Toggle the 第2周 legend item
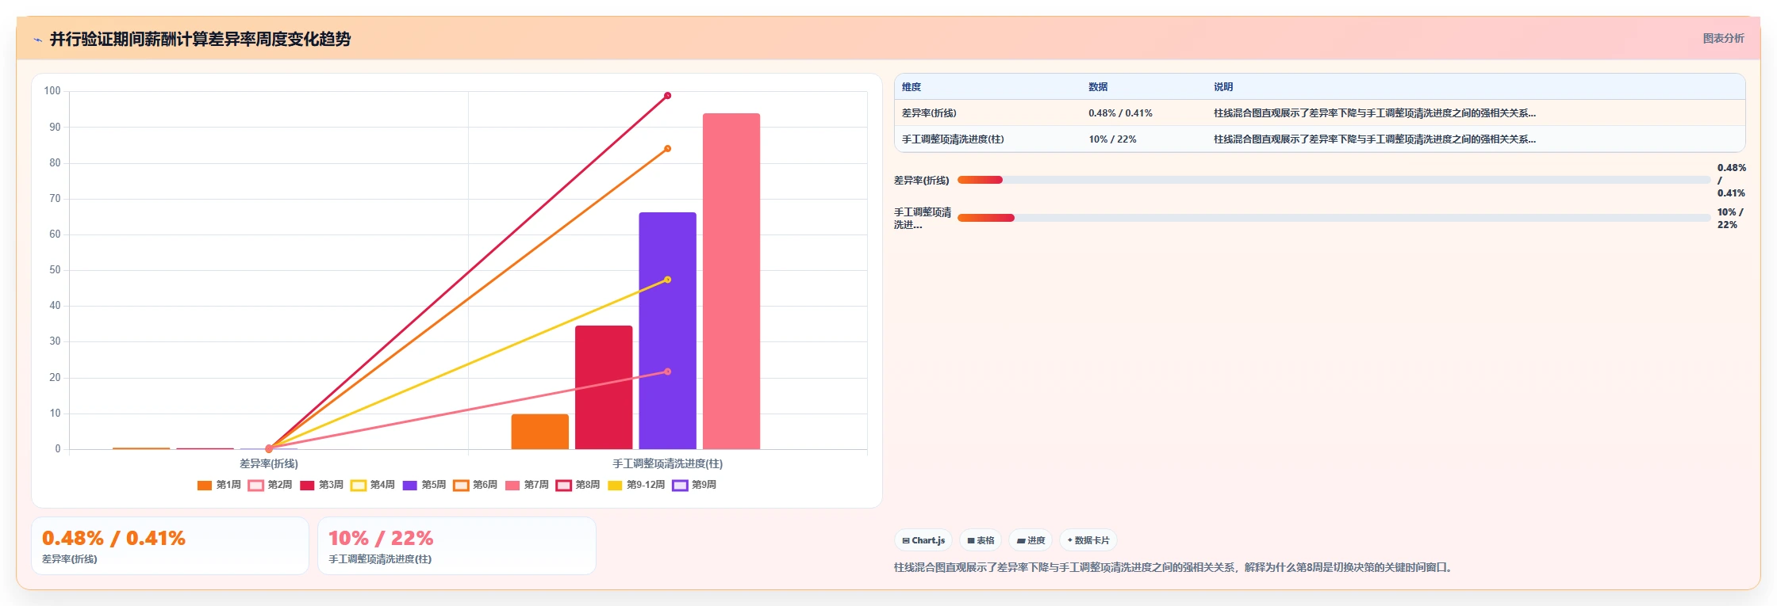The width and height of the screenshot is (1777, 606). 271,485
